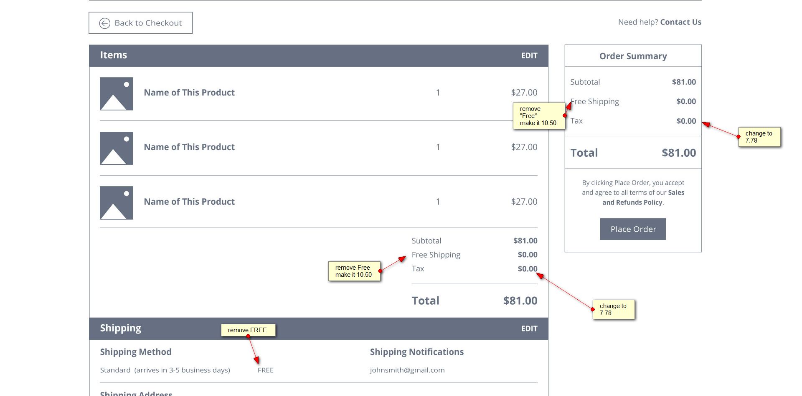Click the first product image placeholder
The height and width of the screenshot is (396, 802).
coord(116,94)
